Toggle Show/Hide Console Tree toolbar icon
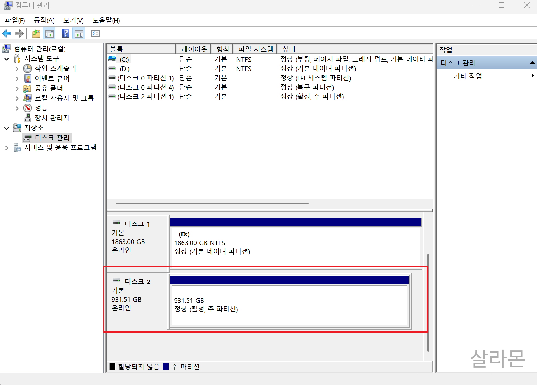 click(x=49, y=34)
